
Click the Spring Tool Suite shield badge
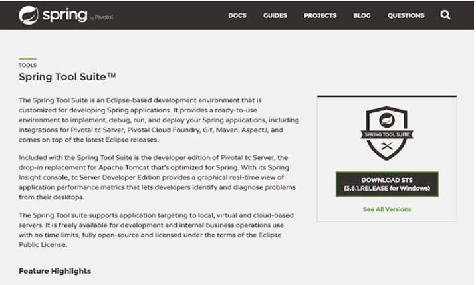point(387,133)
